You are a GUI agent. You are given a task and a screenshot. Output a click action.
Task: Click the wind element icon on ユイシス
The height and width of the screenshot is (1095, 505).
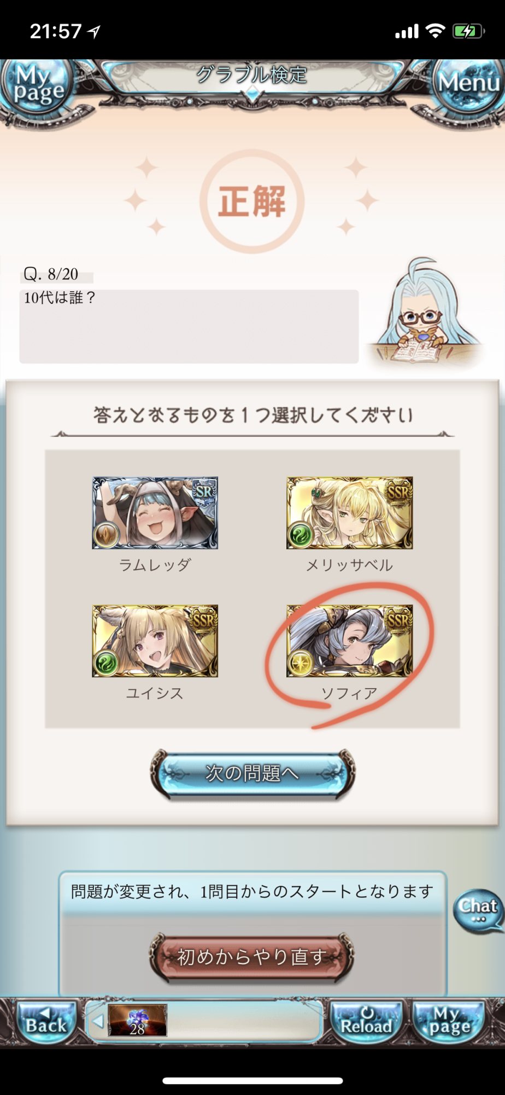106,664
